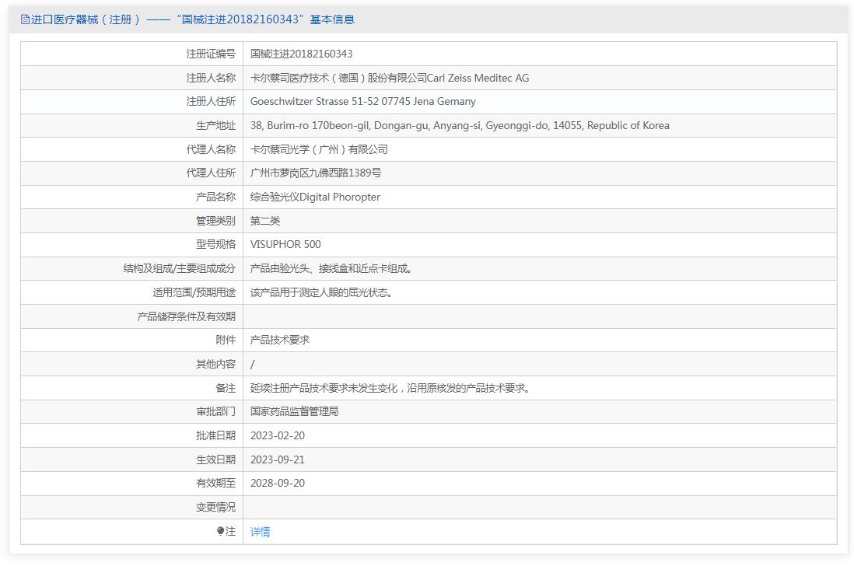854x566 pixels.
Task: Select the 生产地址 row label
Action: 215,126
